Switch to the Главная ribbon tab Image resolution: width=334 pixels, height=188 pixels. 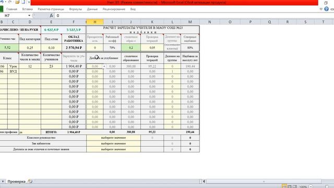pos(11,9)
